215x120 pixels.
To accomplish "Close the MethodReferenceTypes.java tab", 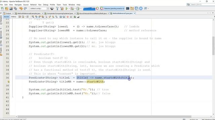I will pos(134,13).
